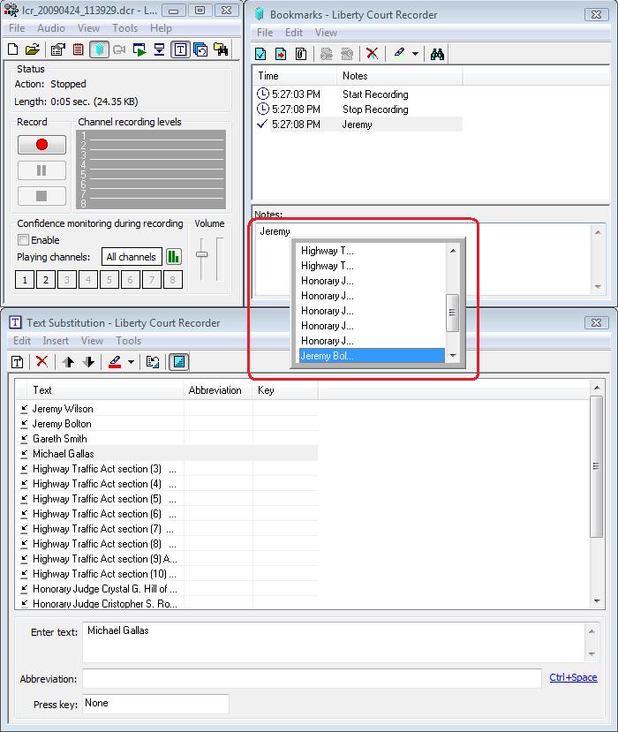
Task: Open Tools menu in recorder window
Action: [x=125, y=28]
